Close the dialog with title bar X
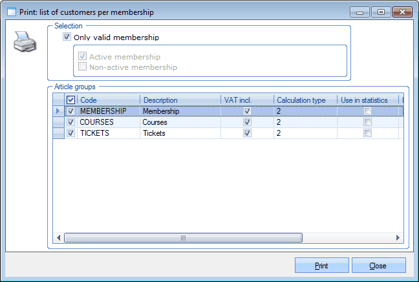Screen dimensions: 419x282 [x=400, y=12]
